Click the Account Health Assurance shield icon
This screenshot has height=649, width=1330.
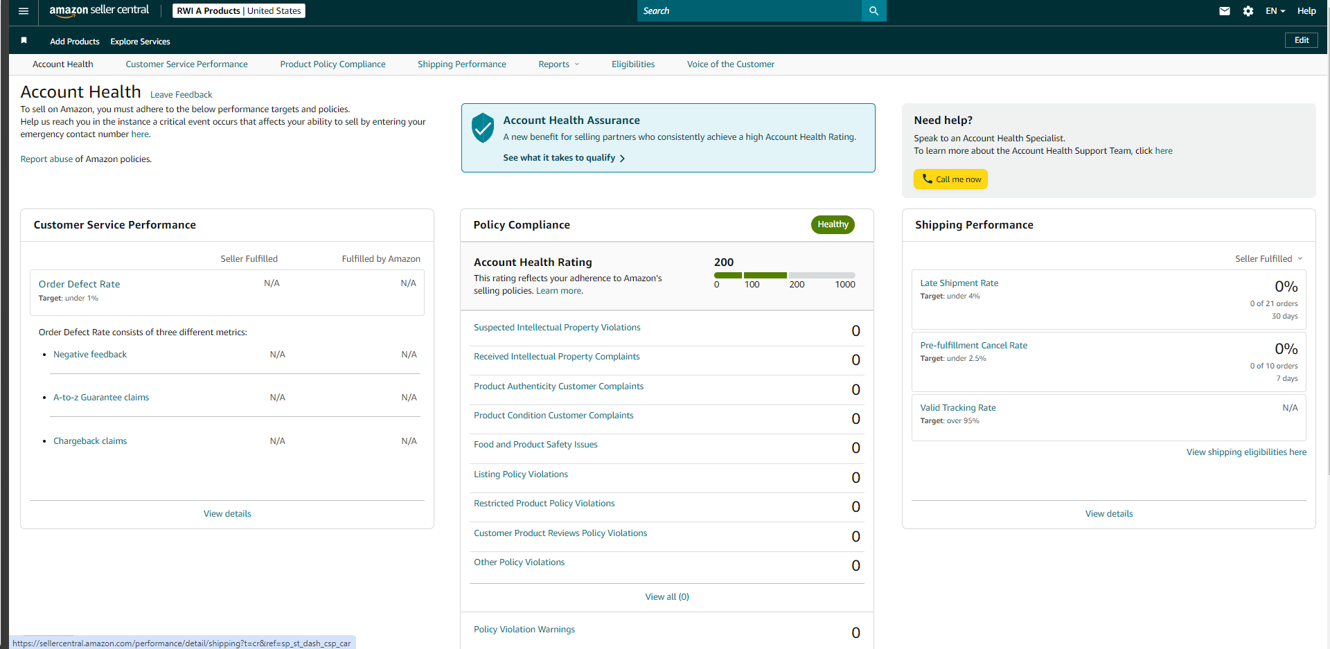482,127
